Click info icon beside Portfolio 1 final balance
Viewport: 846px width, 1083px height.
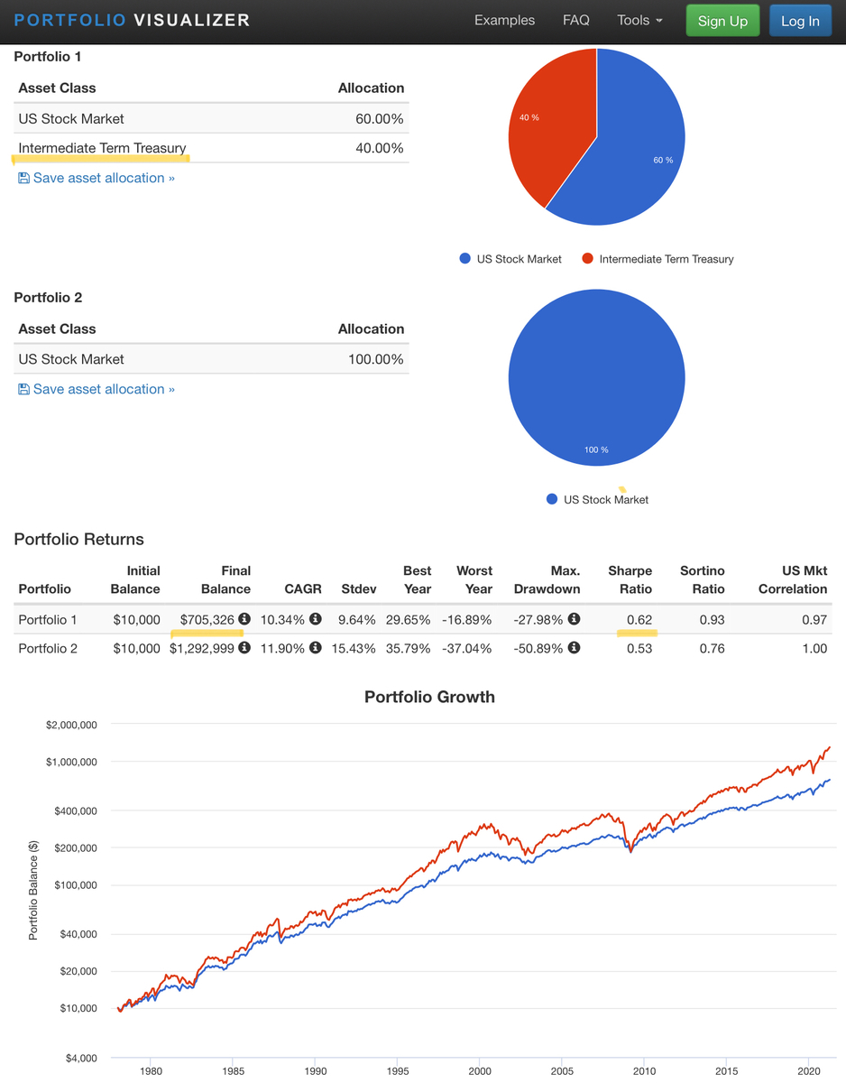[244, 620]
